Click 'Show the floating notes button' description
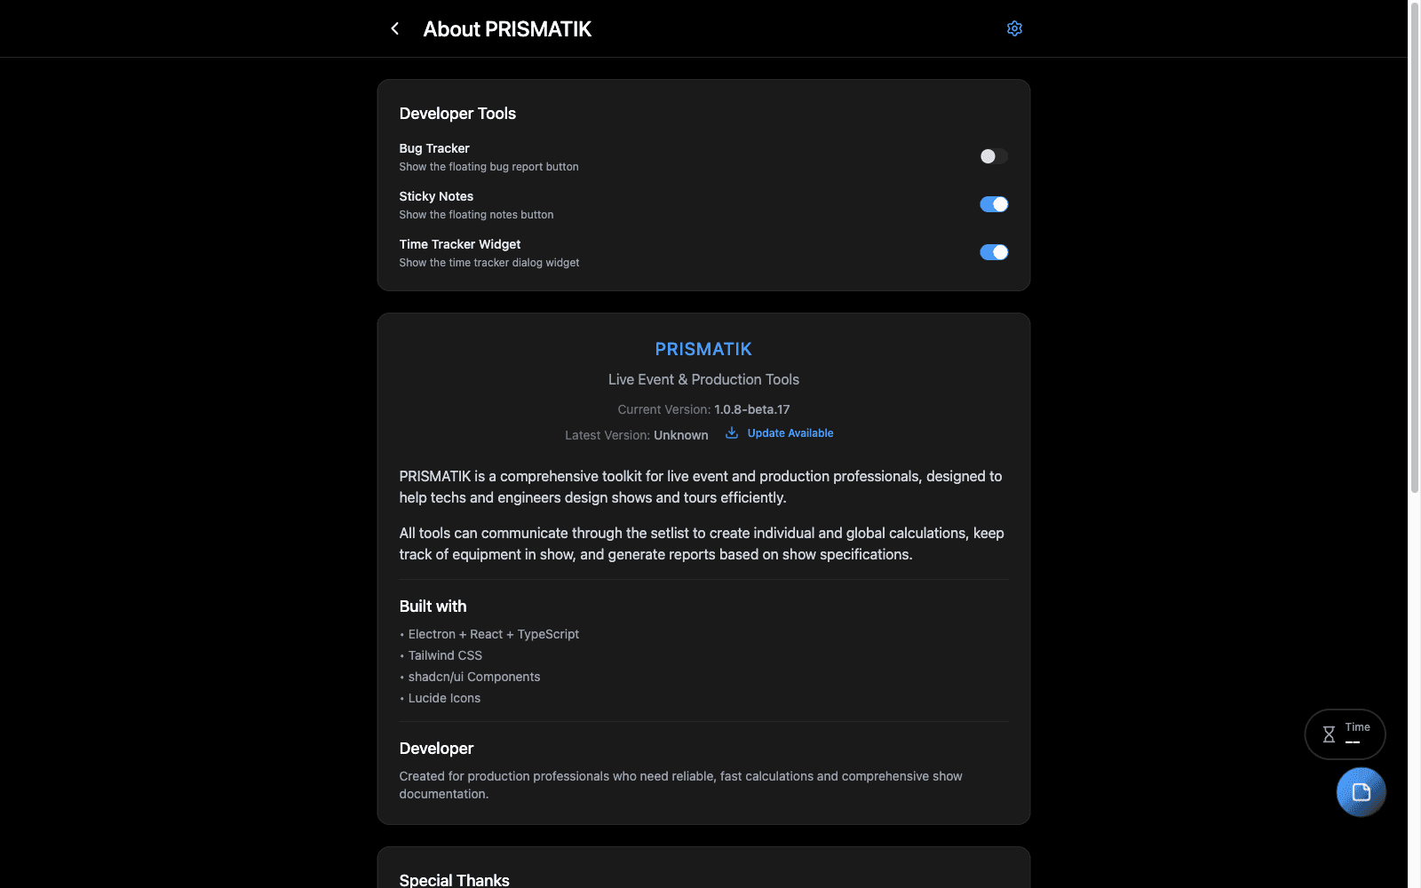1421x888 pixels. click(476, 215)
